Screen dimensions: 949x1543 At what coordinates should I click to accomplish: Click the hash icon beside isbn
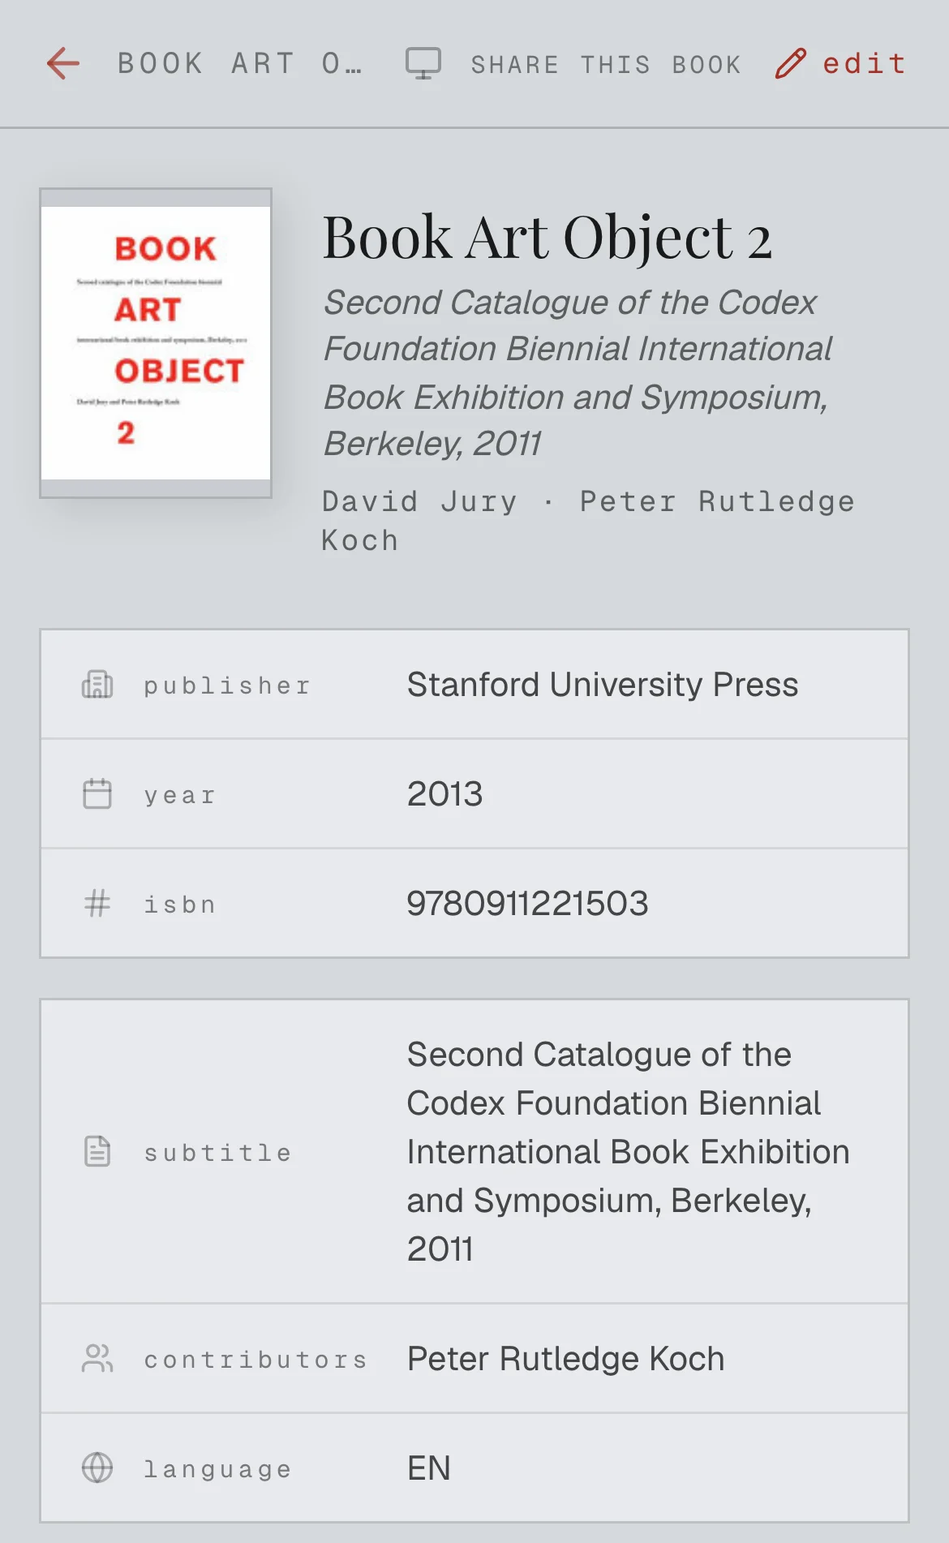[97, 903]
